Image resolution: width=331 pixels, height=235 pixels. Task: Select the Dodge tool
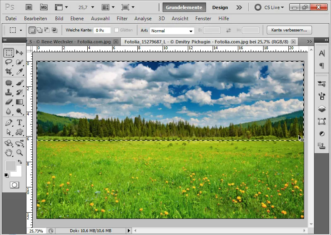(x=19, y=111)
